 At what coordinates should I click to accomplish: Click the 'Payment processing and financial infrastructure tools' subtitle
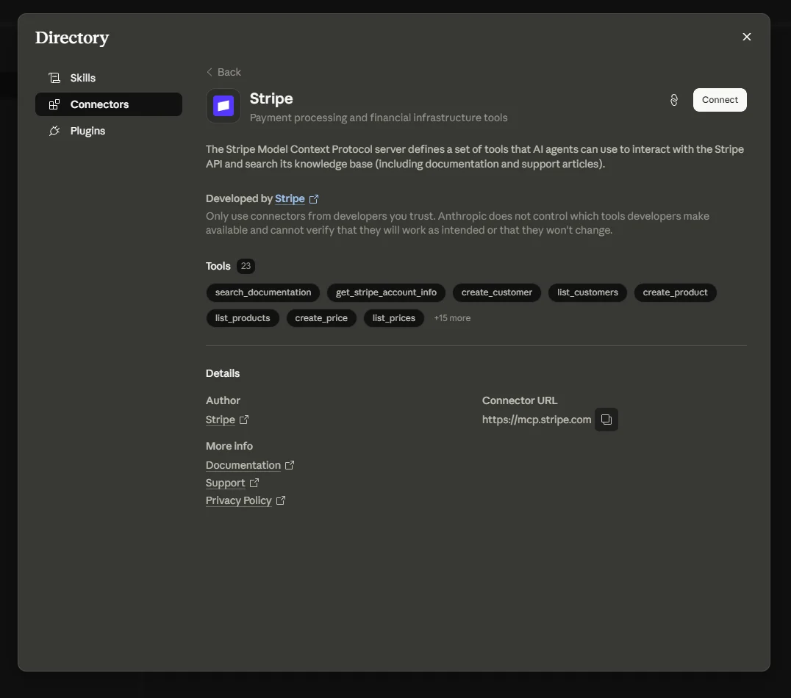379,118
